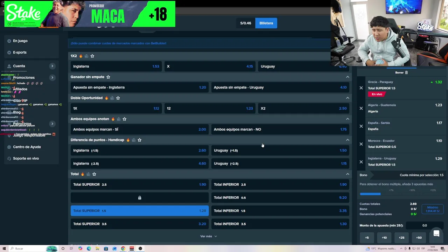Open Task View on the taskbar
448x252 pixels.
[71, 248]
